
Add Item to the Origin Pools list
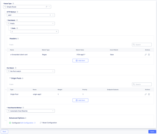(x=80, y=100)
